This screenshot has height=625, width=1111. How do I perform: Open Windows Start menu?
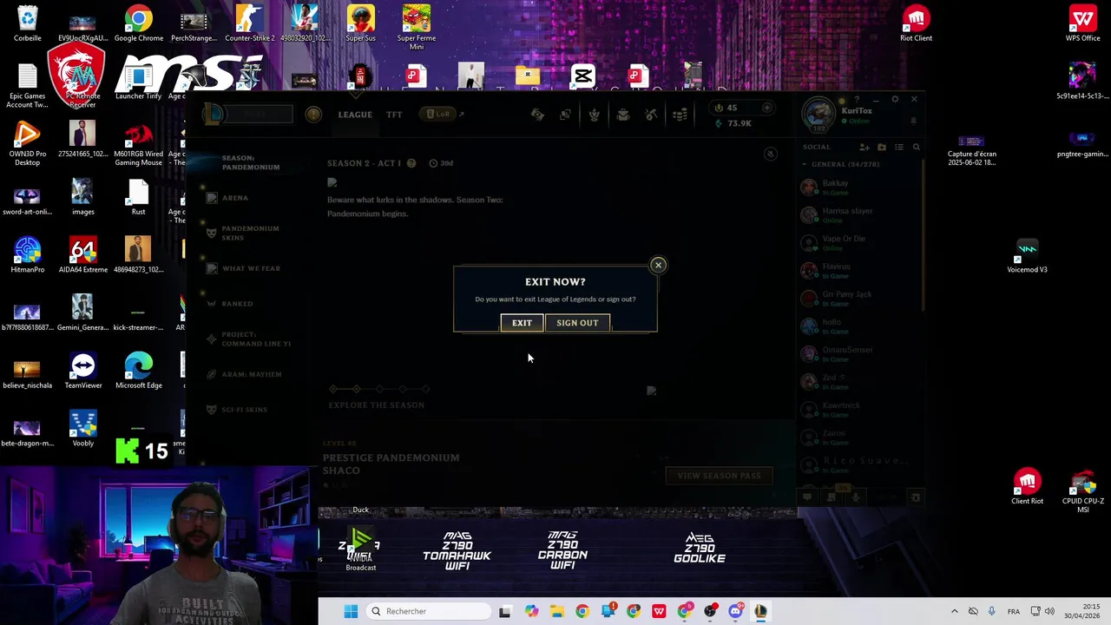click(x=351, y=611)
